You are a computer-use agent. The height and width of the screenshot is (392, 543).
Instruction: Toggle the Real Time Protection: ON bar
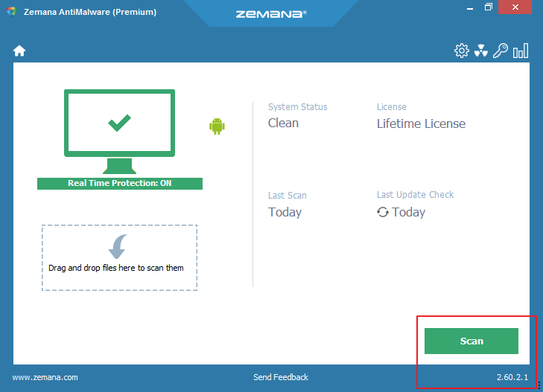point(120,183)
